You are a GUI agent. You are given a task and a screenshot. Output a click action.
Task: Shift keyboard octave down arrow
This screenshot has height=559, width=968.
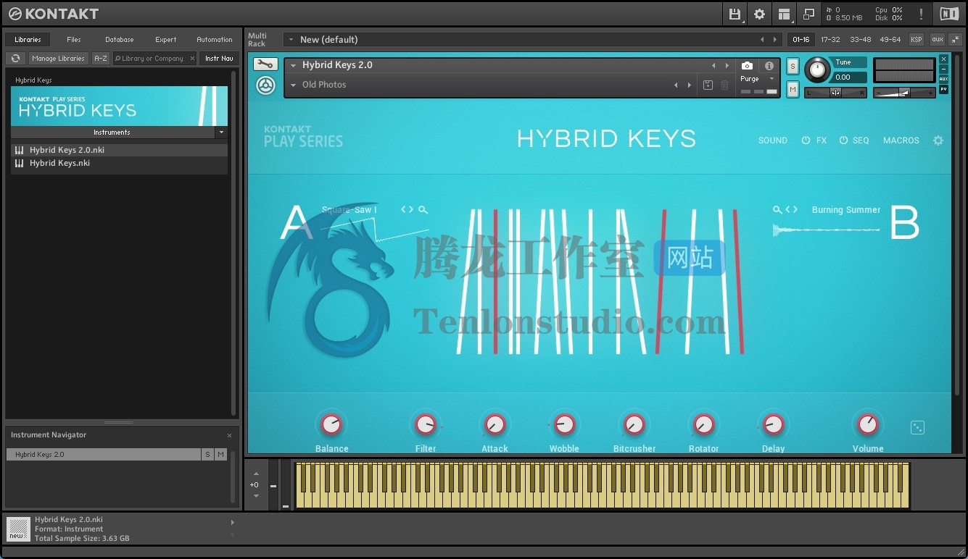255,496
